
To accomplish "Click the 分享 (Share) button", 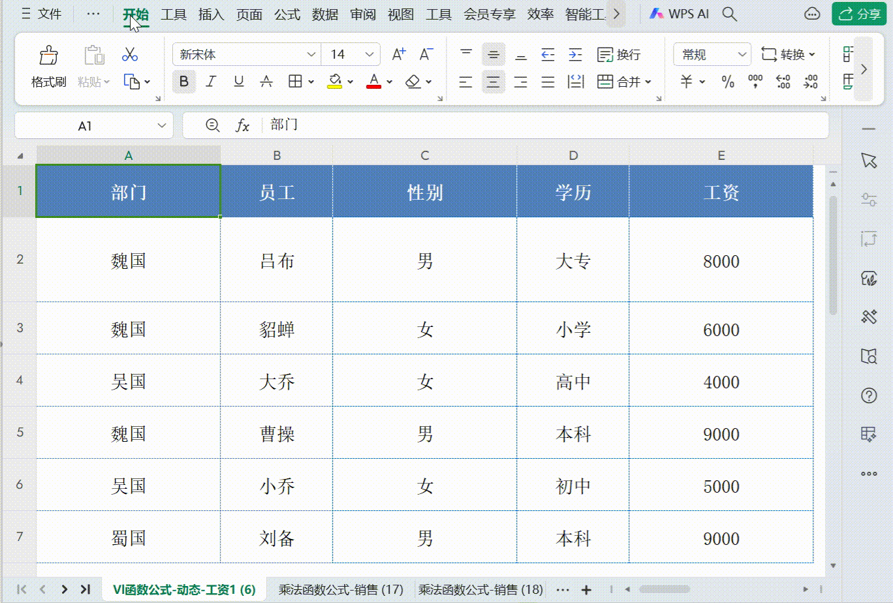I will 859,14.
